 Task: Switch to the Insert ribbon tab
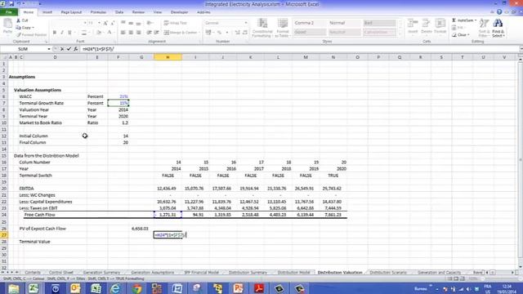tap(47, 12)
